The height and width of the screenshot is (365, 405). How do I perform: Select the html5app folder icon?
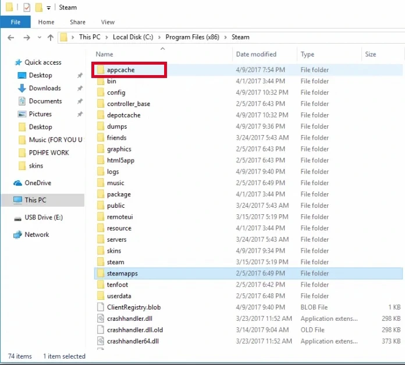pos(101,161)
